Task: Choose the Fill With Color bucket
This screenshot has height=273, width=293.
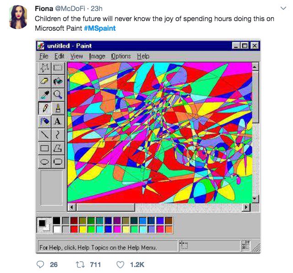Action: point(58,81)
